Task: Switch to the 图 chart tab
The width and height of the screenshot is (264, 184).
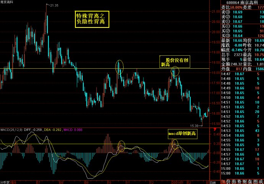Action: [x=256, y=182]
